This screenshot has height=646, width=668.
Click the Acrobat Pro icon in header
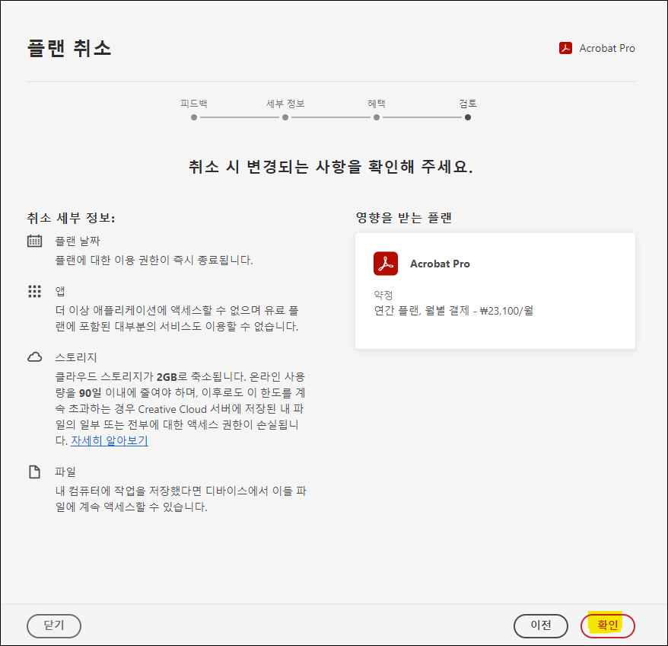(x=565, y=48)
